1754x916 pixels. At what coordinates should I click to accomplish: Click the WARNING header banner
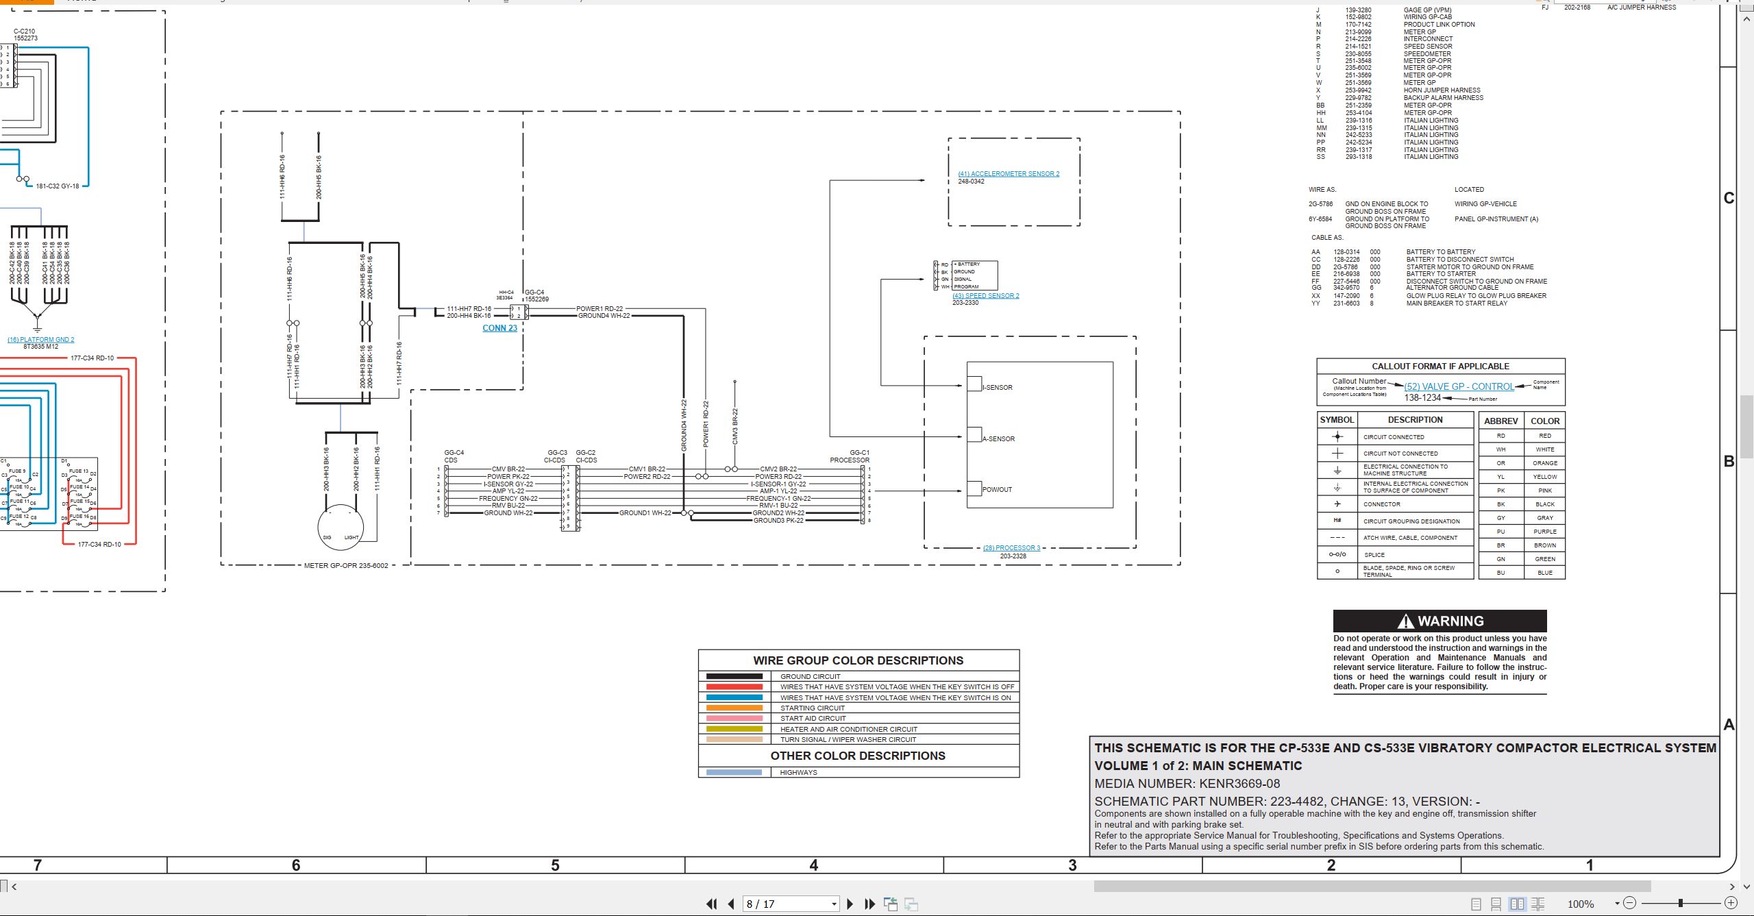pyautogui.click(x=1440, y=621)
